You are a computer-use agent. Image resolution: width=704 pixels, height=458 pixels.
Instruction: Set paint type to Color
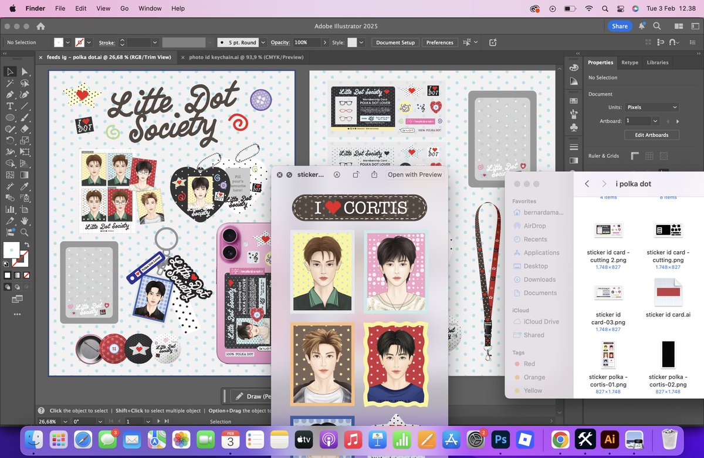(x=7, y=274)
